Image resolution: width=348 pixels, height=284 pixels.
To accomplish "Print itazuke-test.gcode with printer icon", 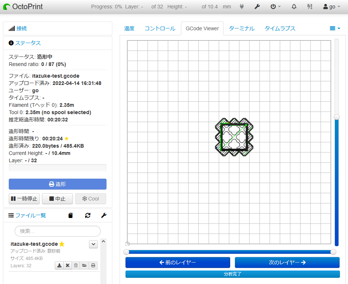I will 93,265.
